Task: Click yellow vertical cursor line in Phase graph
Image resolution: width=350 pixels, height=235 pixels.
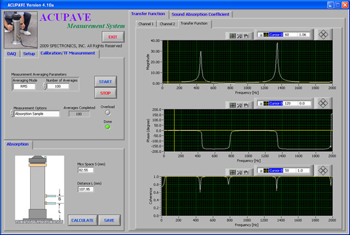Action: pos(174,130)
